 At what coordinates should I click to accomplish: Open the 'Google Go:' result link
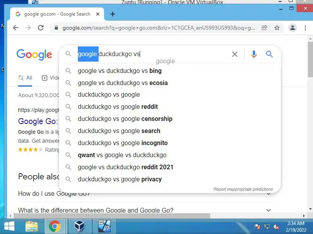38,121
